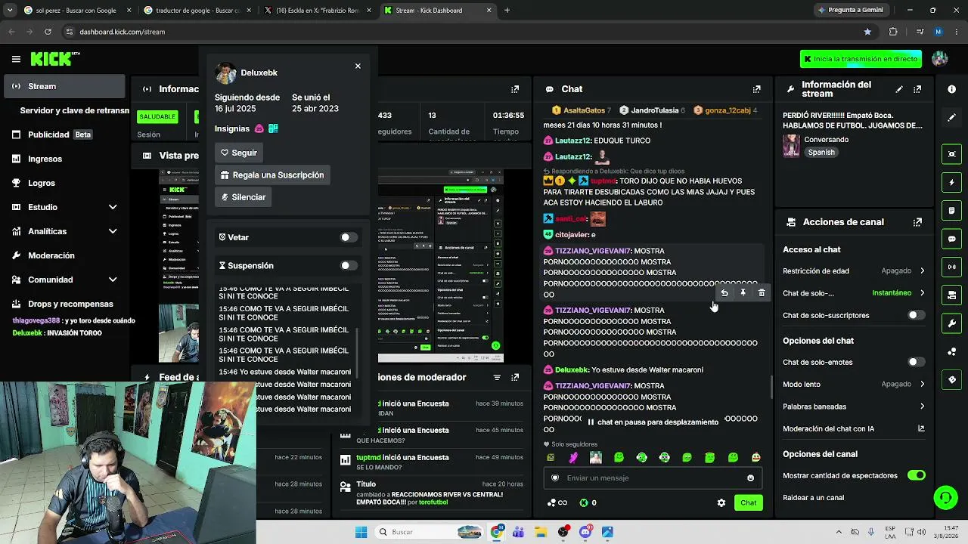Open Pregunta a Gemini in browser
The height and width of the screenshot is (544, 968).
pos(851,11)
